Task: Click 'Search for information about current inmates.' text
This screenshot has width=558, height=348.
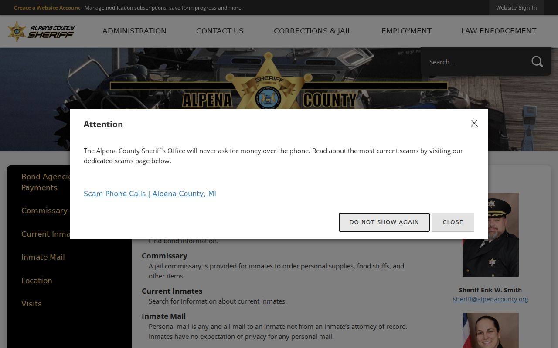Action: point(218,301)
